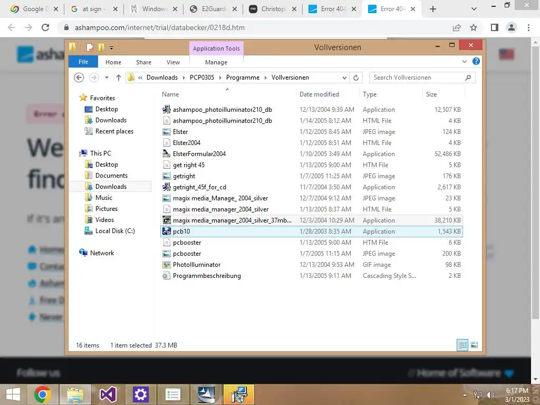Open Chrome three-dot menu

528,27
